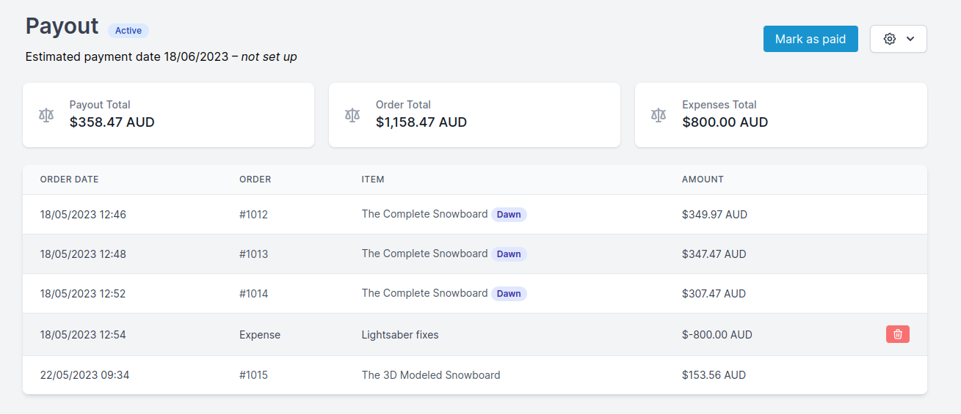Open order #1015
The image size is (961, 414).
pyautogui.click(x=253, y=375)
